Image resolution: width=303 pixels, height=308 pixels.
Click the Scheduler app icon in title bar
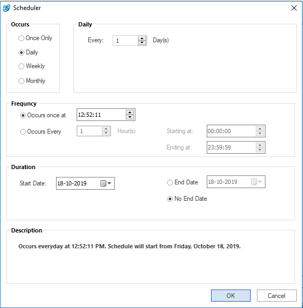coord(6,8)
